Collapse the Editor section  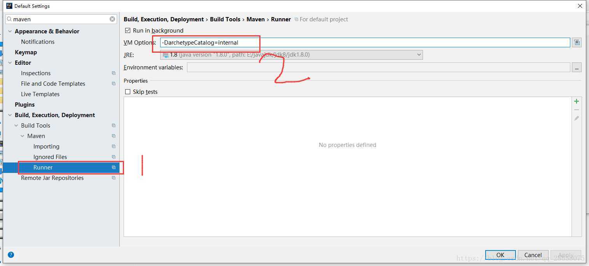coord(10,63)
